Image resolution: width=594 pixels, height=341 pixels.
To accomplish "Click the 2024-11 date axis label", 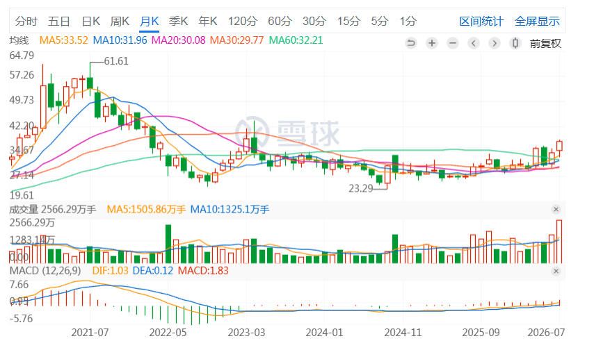I will tap(403, 333).
